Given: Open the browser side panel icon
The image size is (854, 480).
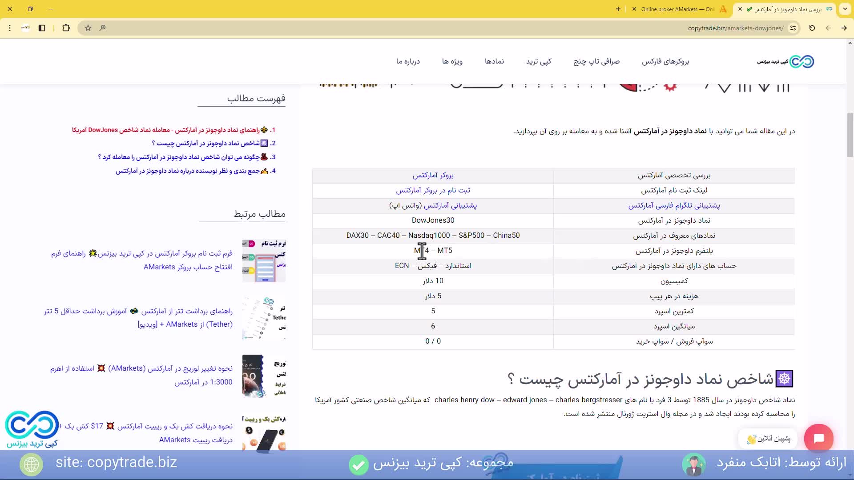Looking at the screenshot, I should pyautogui.click(x=42, y=28).
